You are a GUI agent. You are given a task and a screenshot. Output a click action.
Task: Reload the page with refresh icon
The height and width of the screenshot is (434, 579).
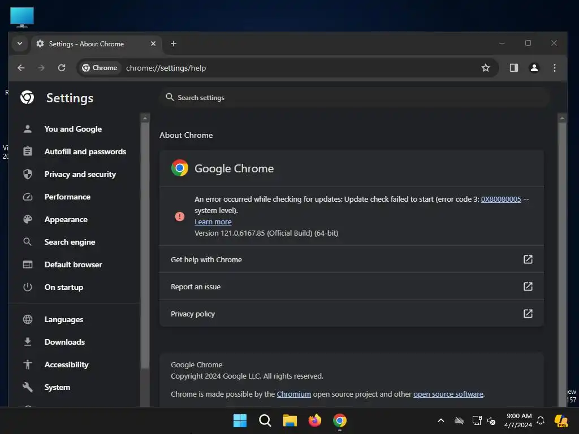pyautogui.click(x=62, y=68)
